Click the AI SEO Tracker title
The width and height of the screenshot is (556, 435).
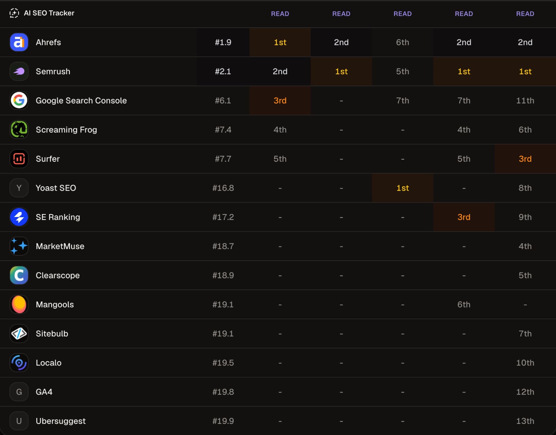coord(49,13)
